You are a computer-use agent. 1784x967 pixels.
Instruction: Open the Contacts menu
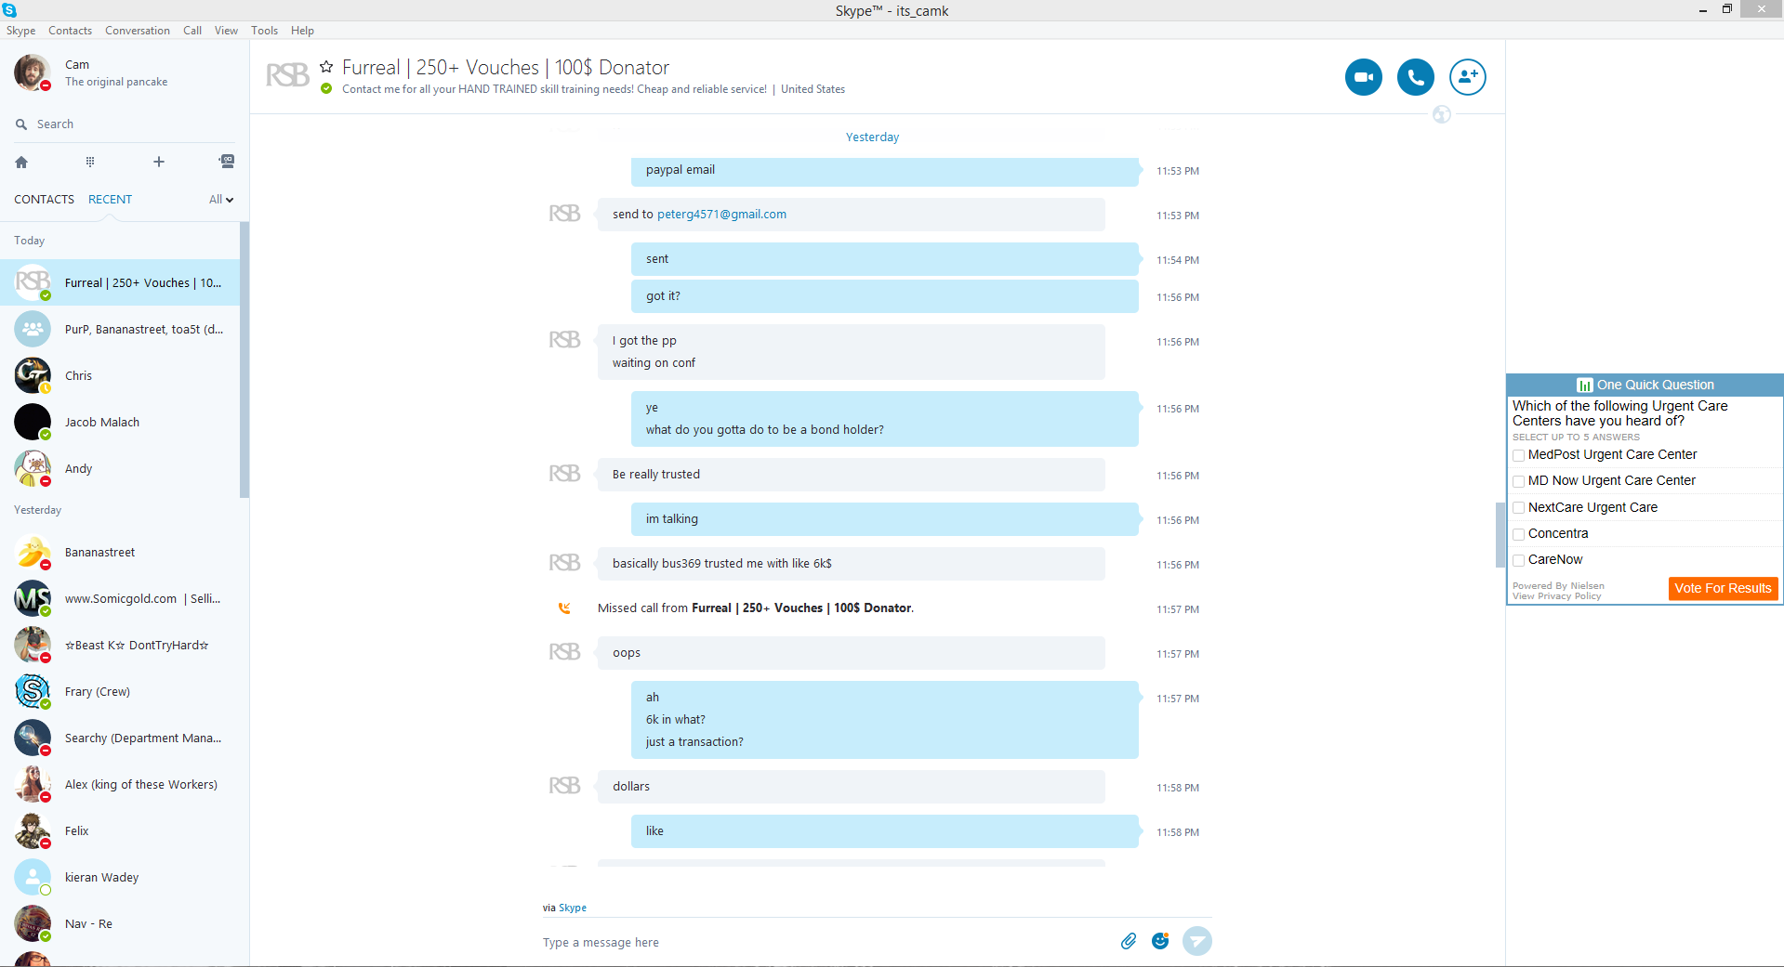coord(70,31)
